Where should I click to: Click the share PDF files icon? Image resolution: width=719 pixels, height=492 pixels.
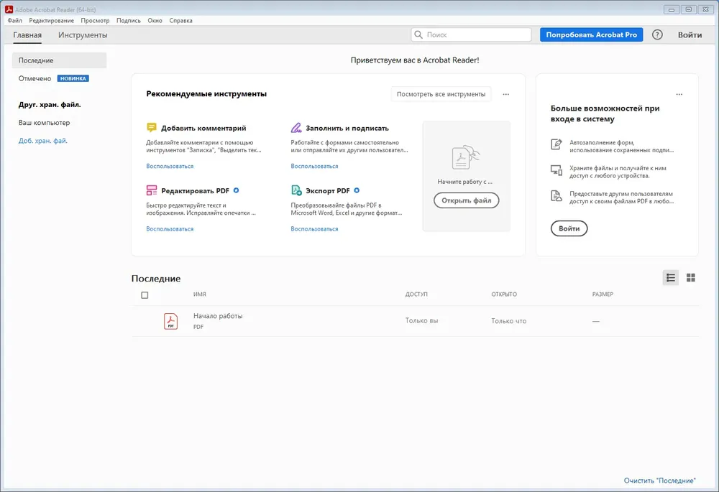pos(557,196)
